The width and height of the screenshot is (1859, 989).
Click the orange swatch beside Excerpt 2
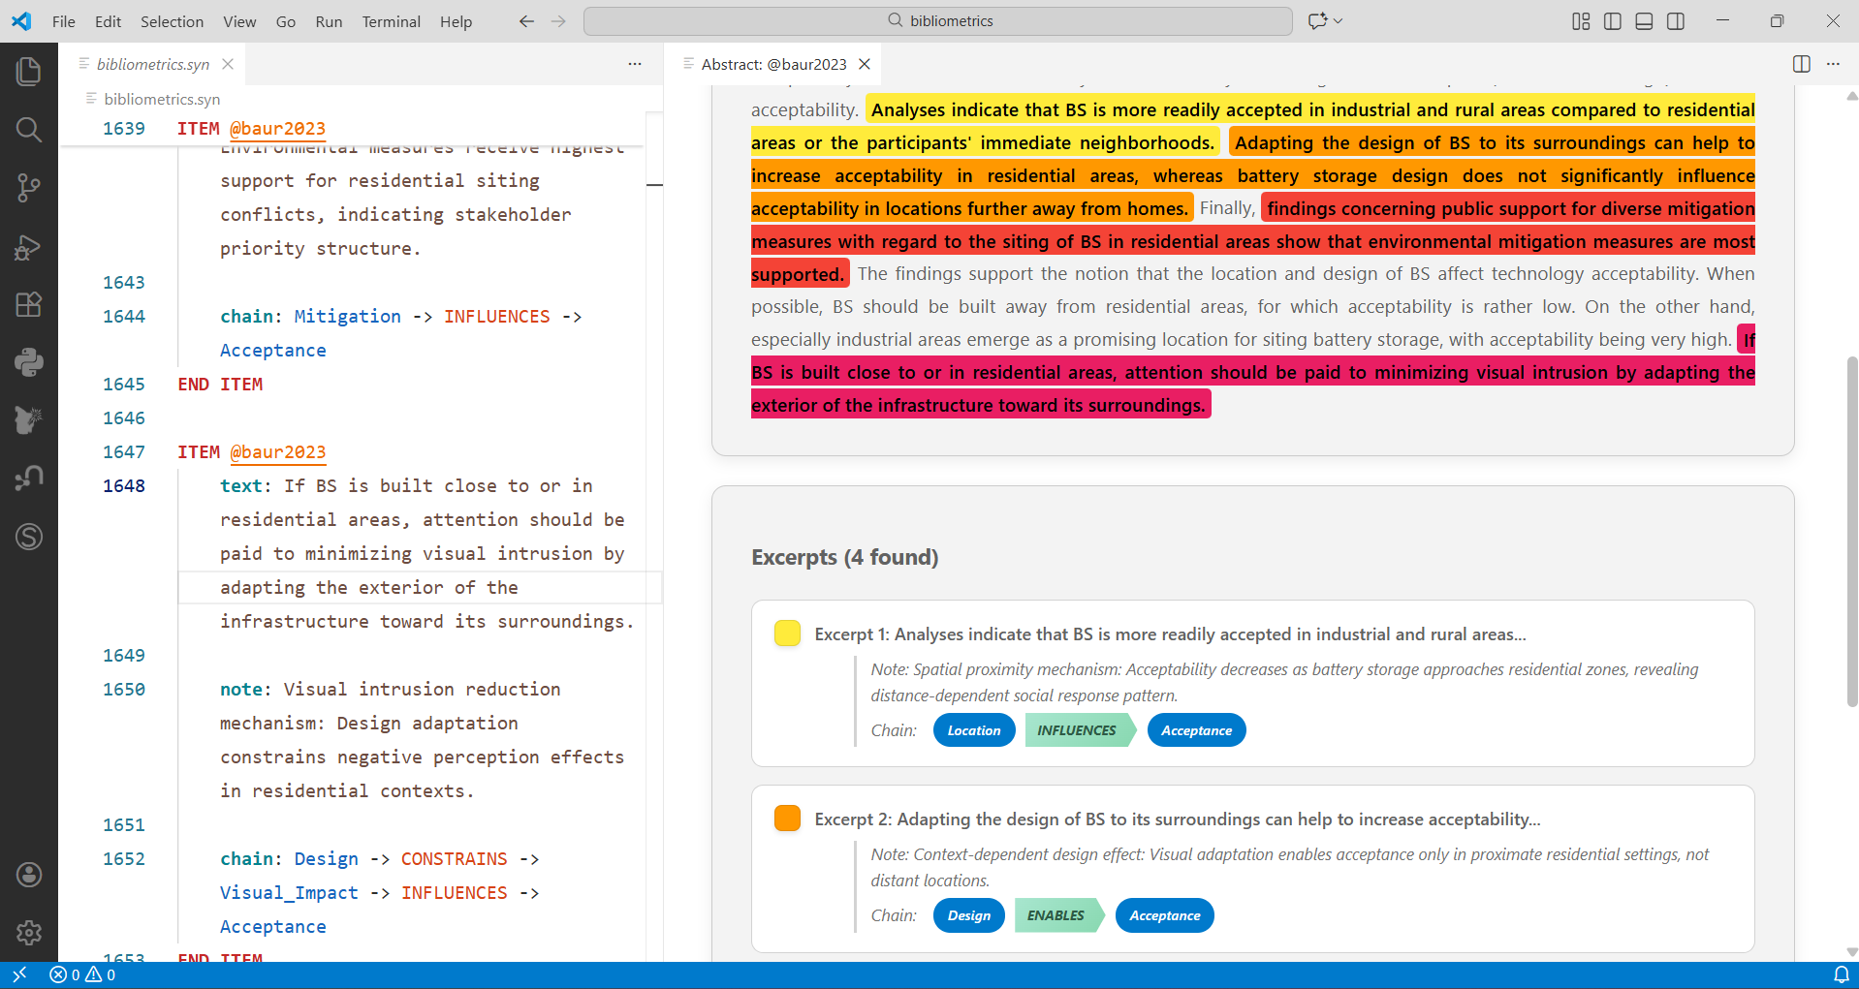pos(787,819)
